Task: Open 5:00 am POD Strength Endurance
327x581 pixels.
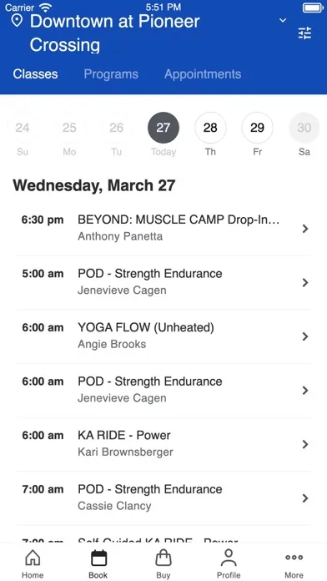Action: pos(163,282)
